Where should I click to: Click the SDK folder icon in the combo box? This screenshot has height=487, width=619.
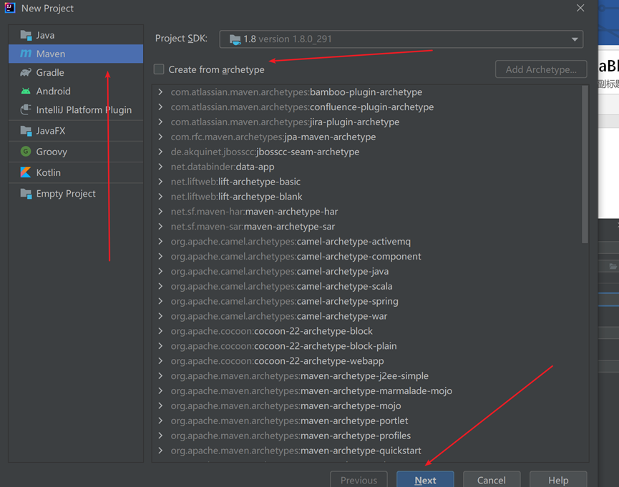coord(235,39)
